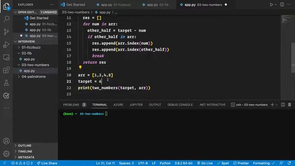Open Explorer more actions ellipsis
The height and width of the screenshot is (166, 295).
pos(52,5)
